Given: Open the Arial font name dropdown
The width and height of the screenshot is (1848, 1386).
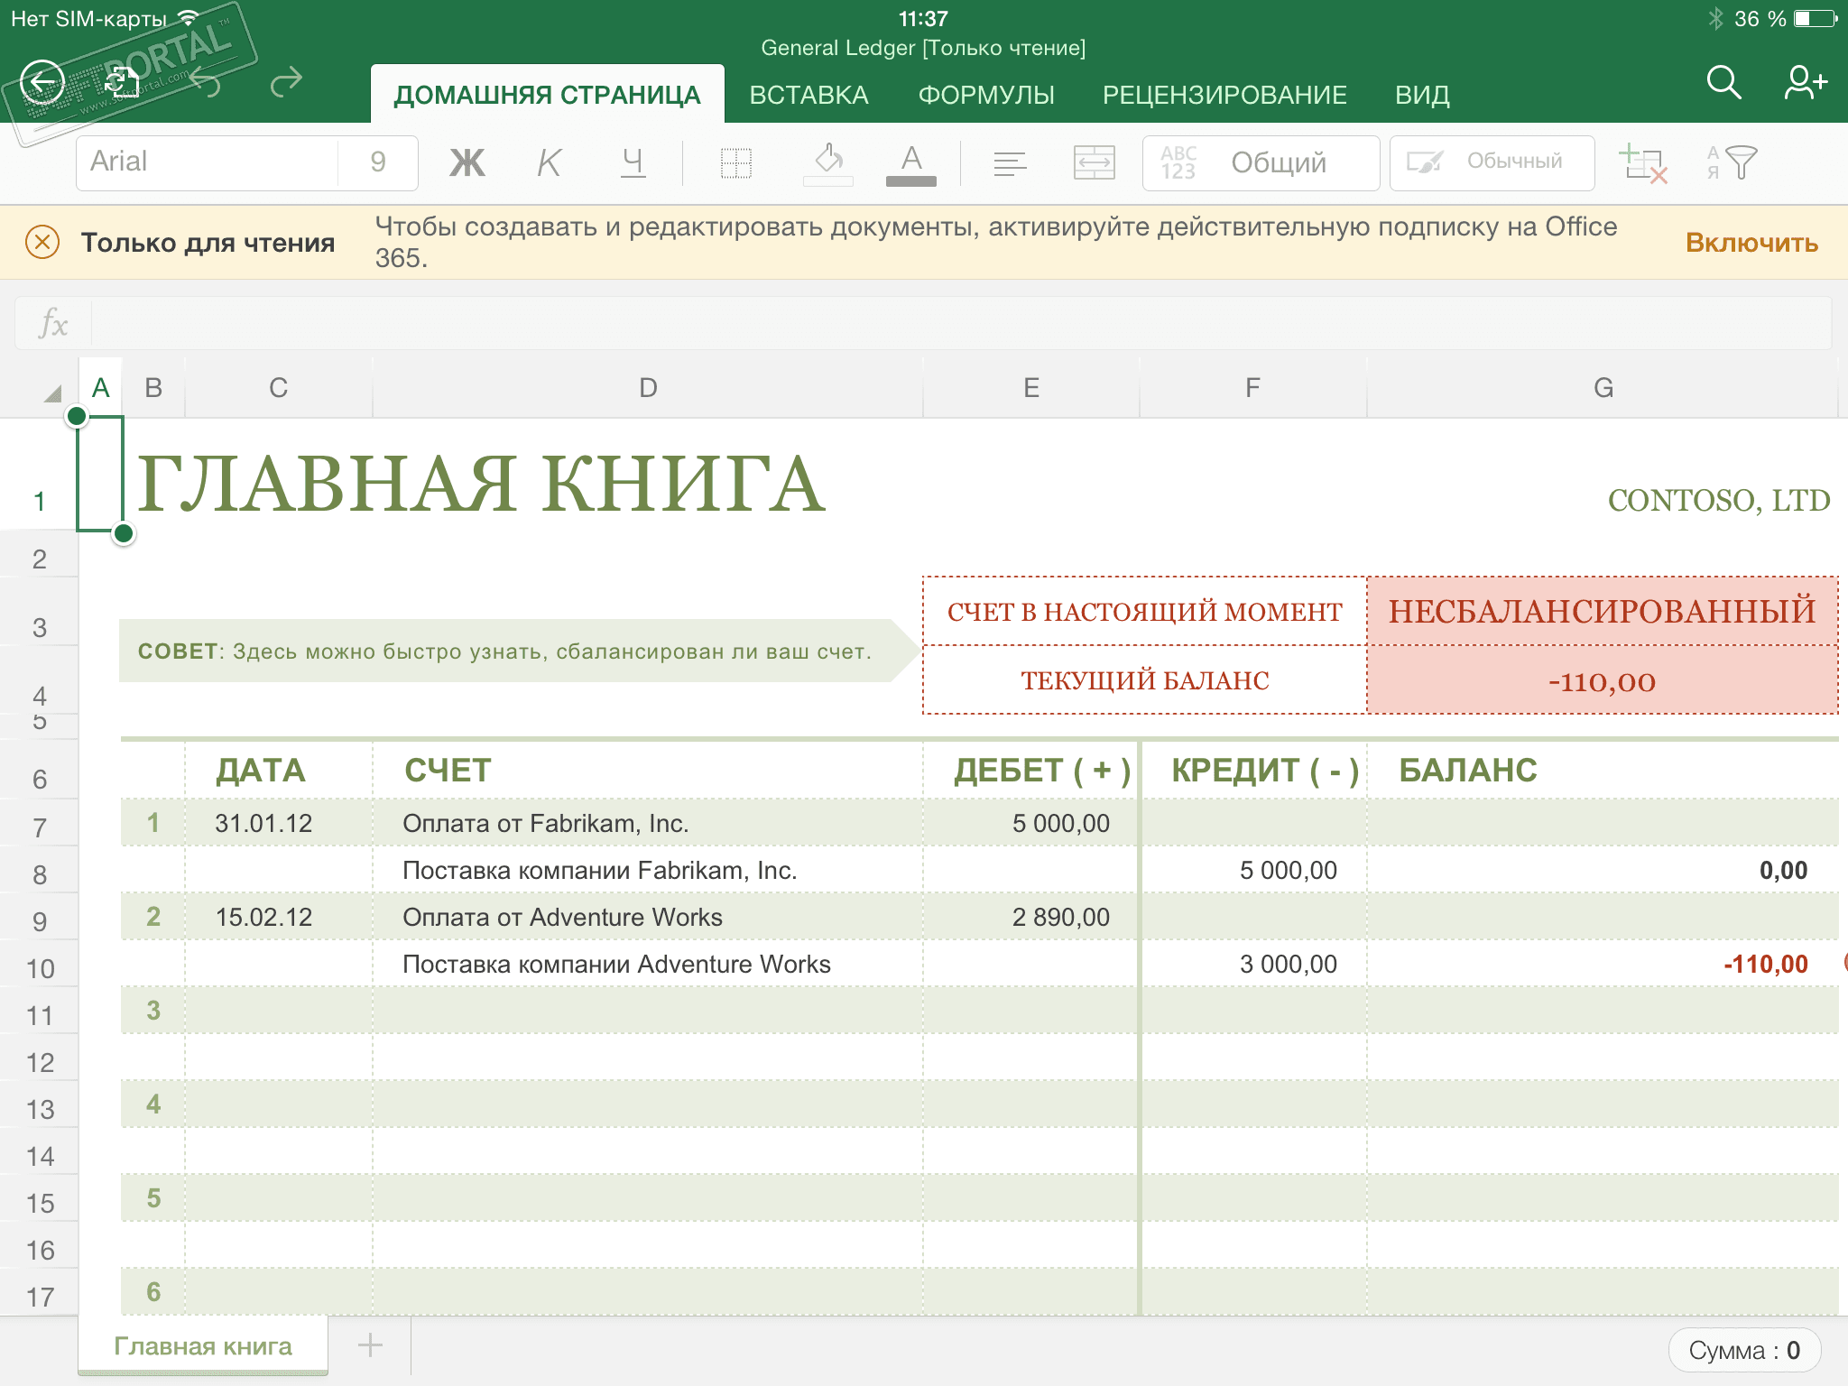Looking at the screenshot, I should (x=208, y=162).
